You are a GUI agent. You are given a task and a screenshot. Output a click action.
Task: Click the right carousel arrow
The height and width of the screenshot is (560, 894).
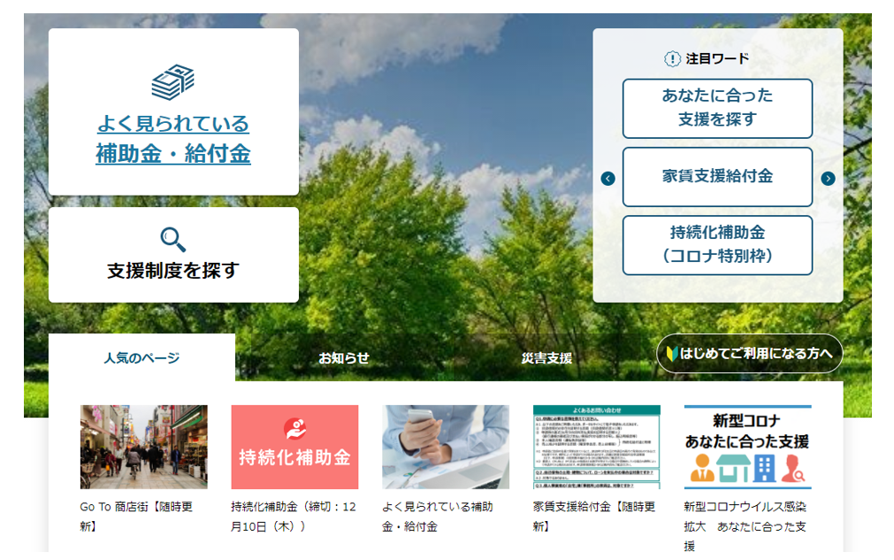828,179
